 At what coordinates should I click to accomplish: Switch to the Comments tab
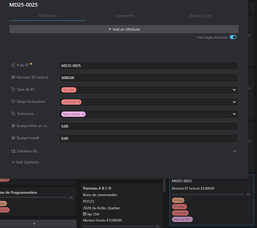[x=124, y=16]
